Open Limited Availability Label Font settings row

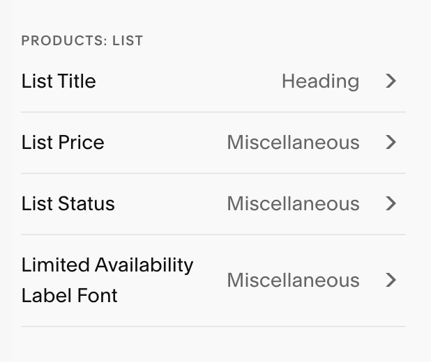tap(213, 281)
